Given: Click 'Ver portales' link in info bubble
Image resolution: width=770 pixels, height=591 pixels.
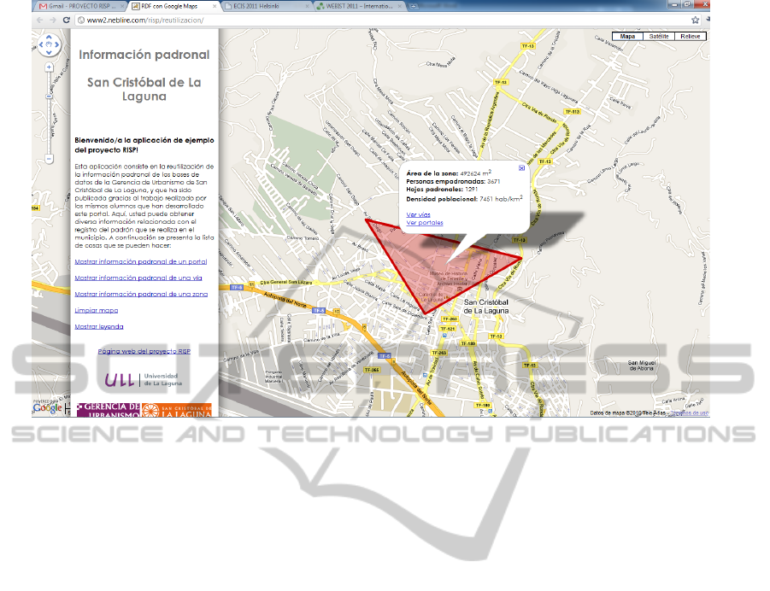Looking at the screenshot, I should point(425,223).
